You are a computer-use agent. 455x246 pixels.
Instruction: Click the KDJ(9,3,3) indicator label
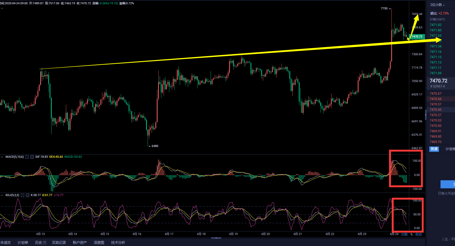12,195
